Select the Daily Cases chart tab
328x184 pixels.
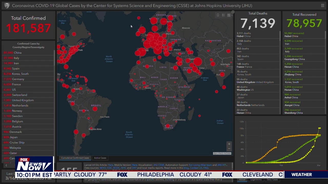click(272, 180)
